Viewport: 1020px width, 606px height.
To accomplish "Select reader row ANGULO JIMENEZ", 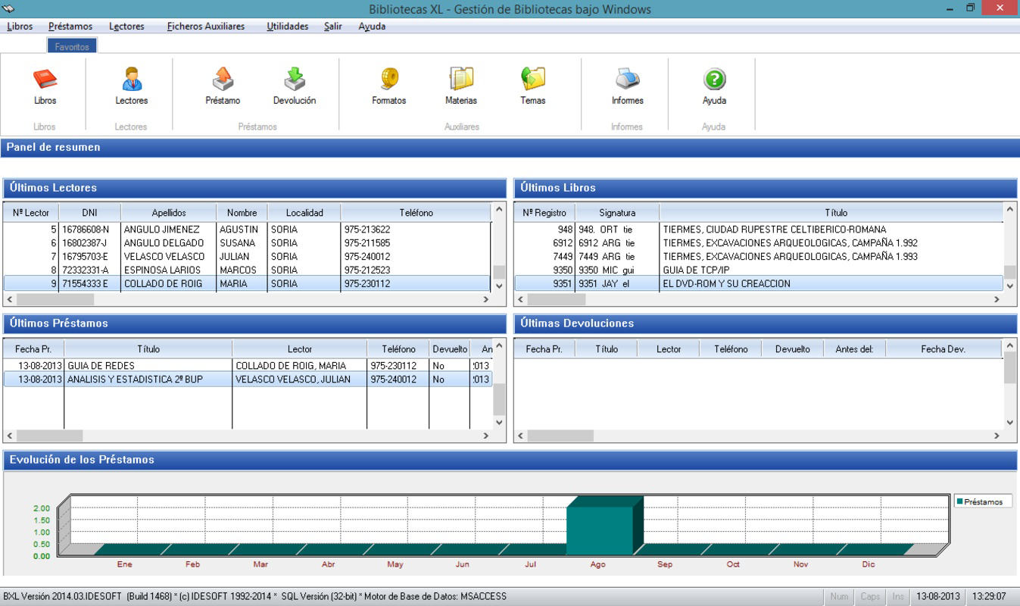I will [x=248, y=229].
